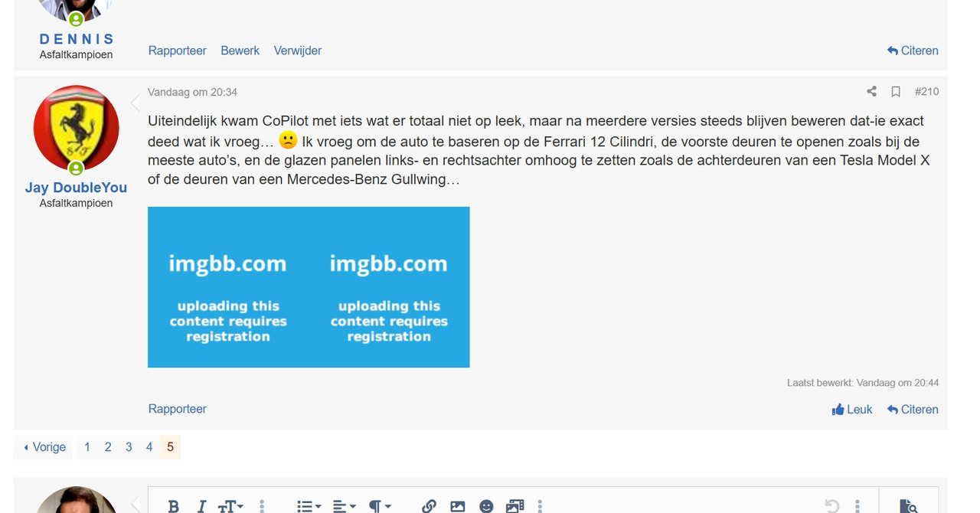Click the sad smiley in post text
This screenshot has width=980, height=513.
(x=288, y=140)
